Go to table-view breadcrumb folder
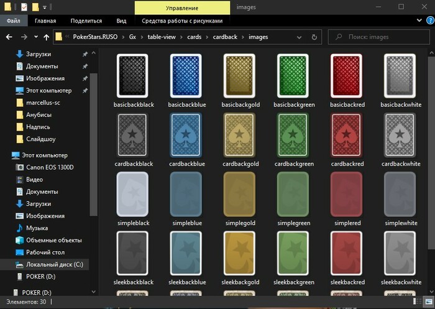This screenshot has height=309, width=435. click(x=162, y=37)
